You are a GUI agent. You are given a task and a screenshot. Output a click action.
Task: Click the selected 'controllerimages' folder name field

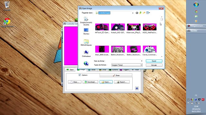pyautogui.click(x=104, y=13)
